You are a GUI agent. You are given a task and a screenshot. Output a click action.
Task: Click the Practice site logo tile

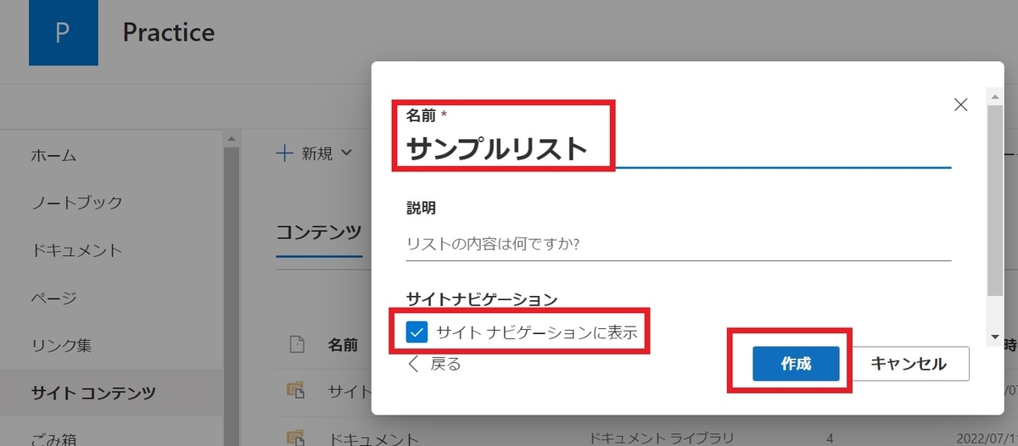[63, 32]
